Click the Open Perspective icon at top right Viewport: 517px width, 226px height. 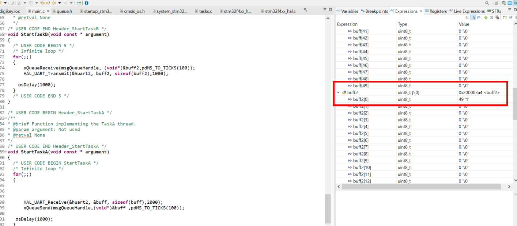click(x=497, y=3)
